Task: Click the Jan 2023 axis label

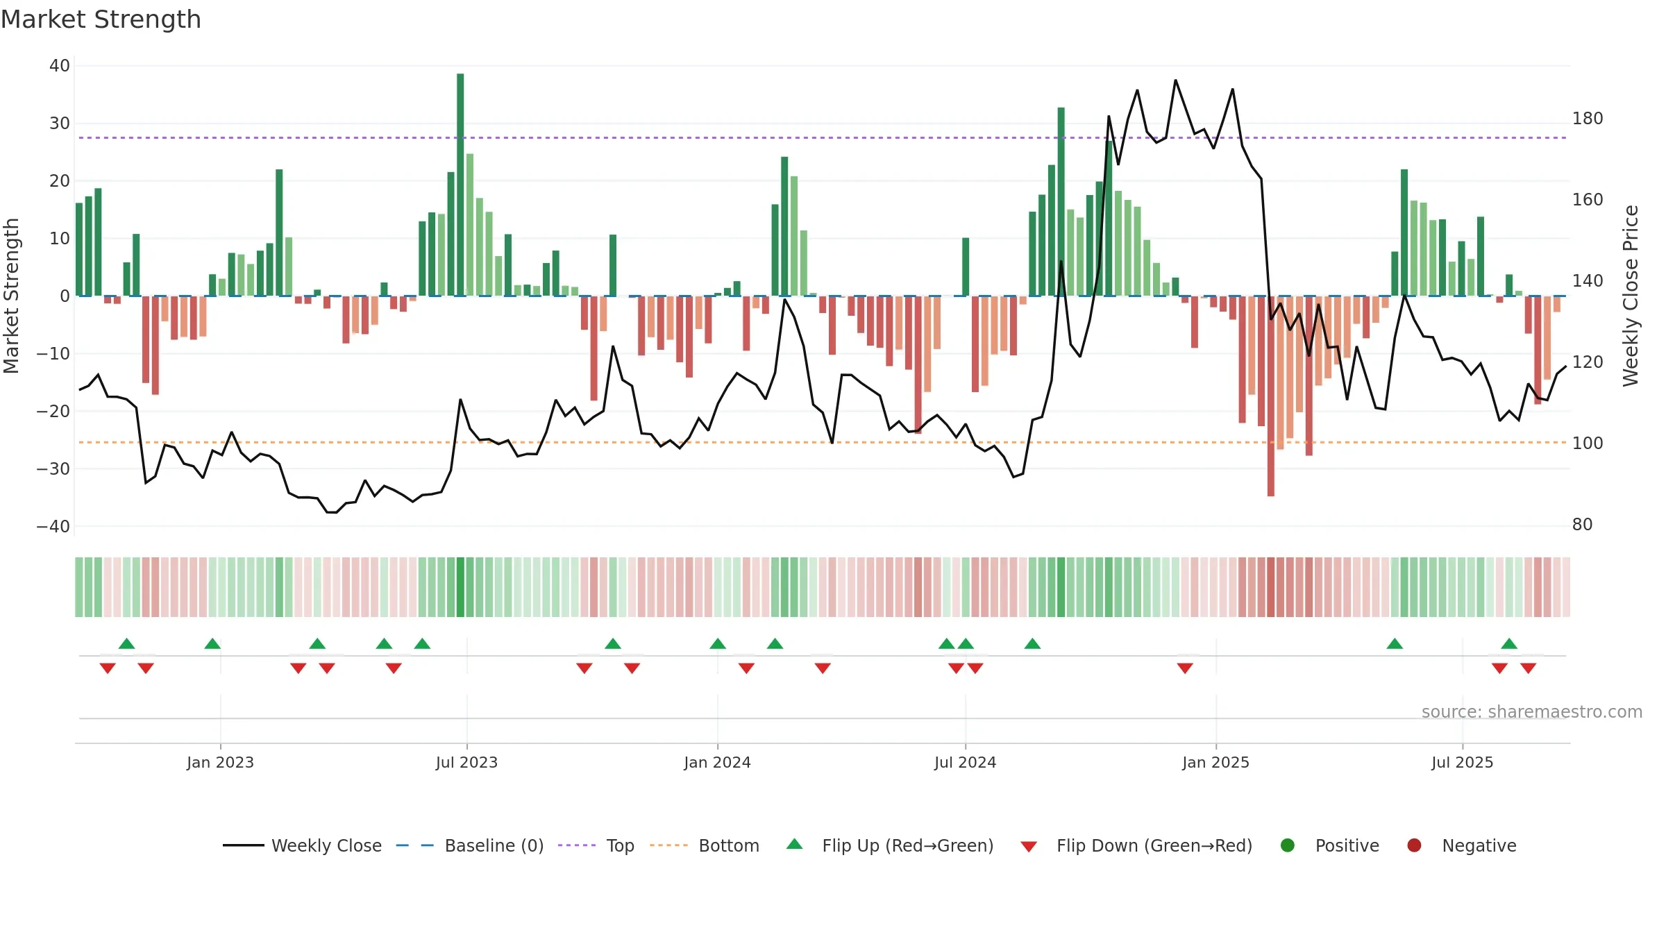Action: 220,762
